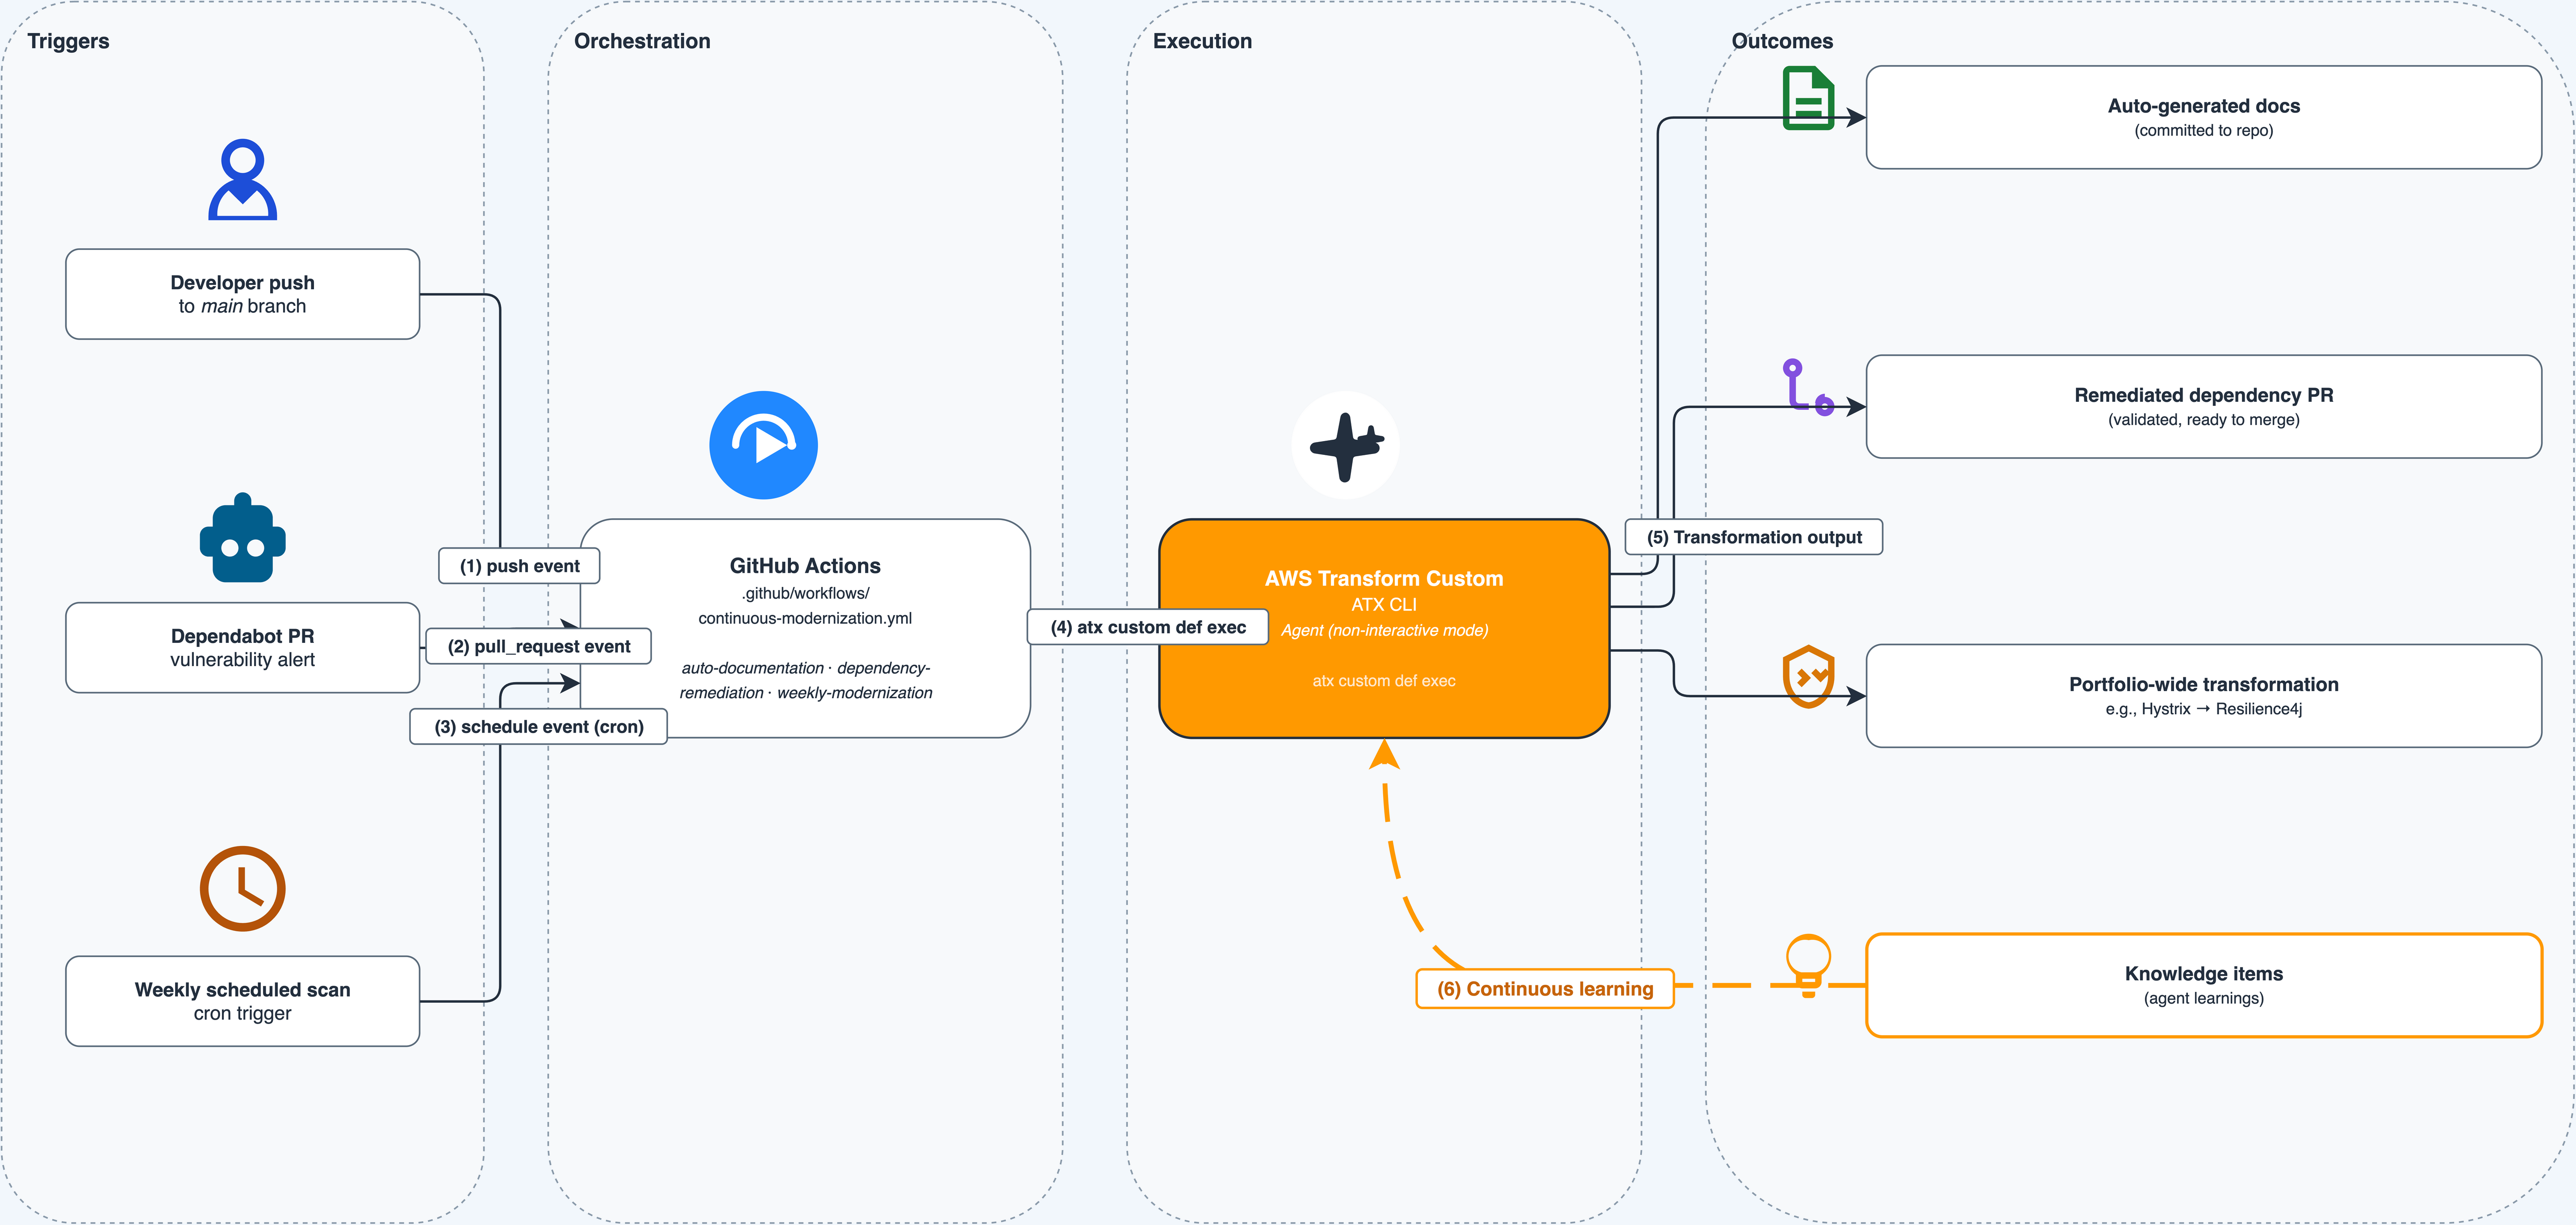The image size is (2576, 1225).
Task: Click the (1) push event label
Action: (x=519, y=566)
